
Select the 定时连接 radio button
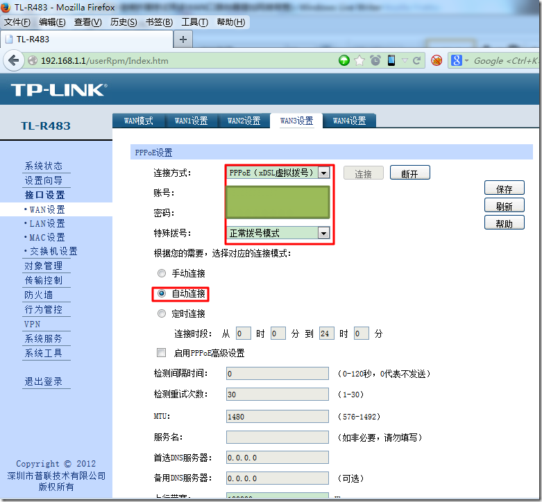coord(162,313)
